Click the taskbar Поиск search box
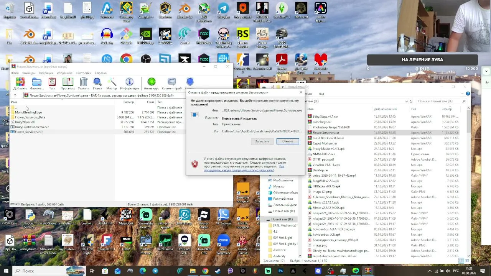Screen dimensions: 491x276 tap(49, 271)
